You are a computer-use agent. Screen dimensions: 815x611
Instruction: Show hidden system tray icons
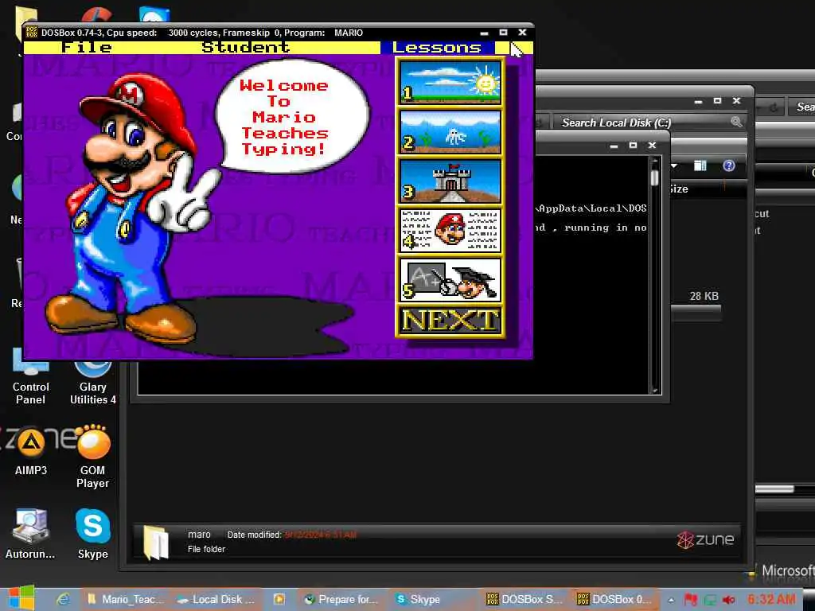(x=671, y=600)
